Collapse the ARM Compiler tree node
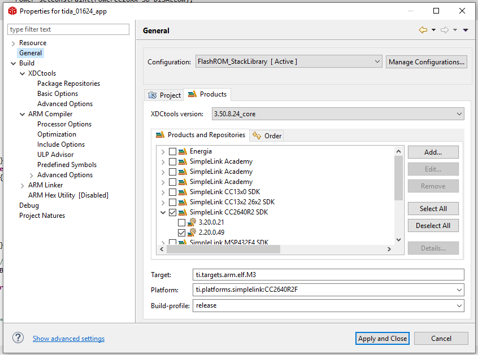478x355 pixels. (22, 114)
